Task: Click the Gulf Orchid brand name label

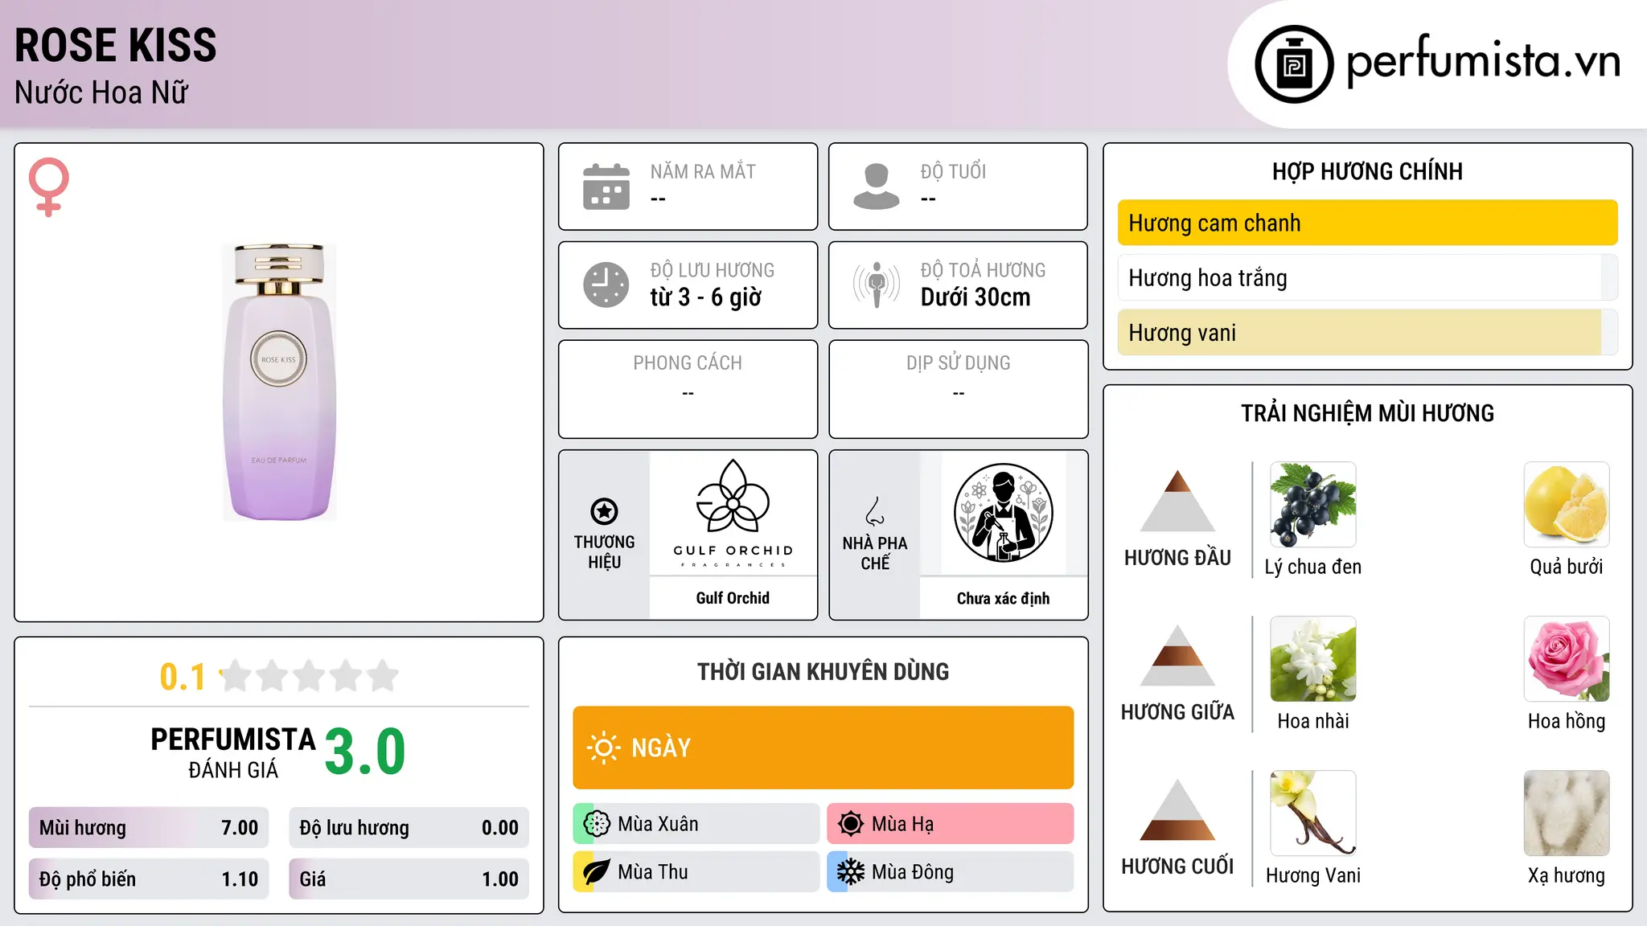Action: click(733, 598)
